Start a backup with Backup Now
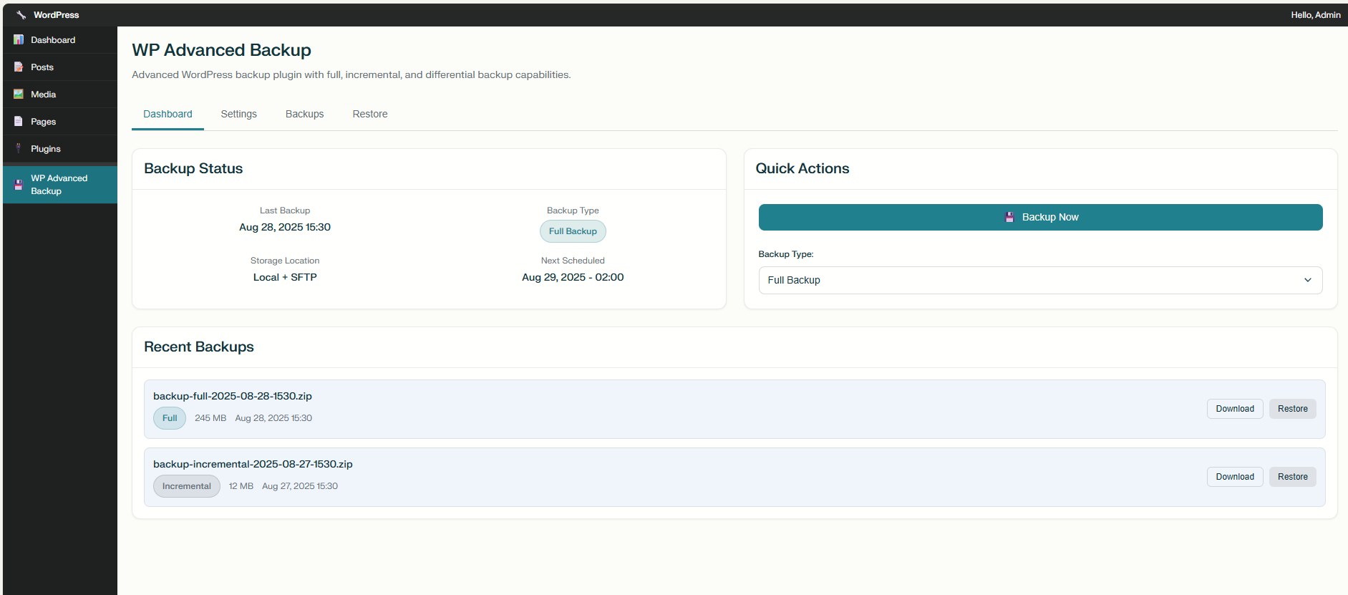This screenshot has height=595, width=1348. click(1040, 217)
